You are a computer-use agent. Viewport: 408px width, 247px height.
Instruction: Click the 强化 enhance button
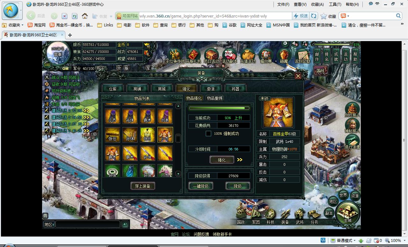tap(222, 160)
